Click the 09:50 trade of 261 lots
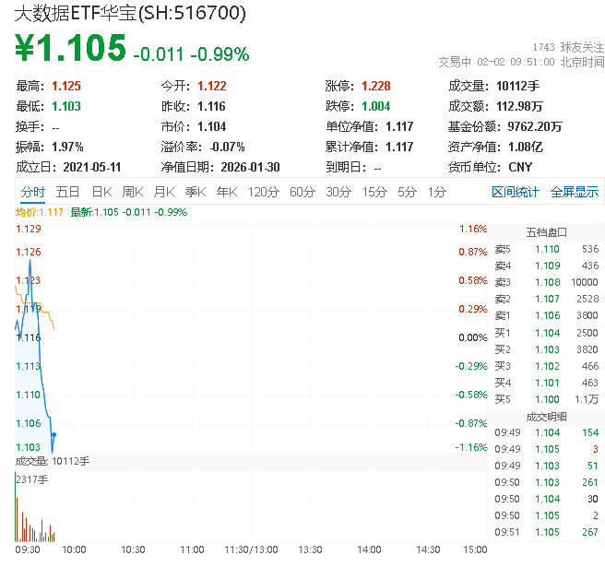605x567 pixels. click(x=546, y=482)
